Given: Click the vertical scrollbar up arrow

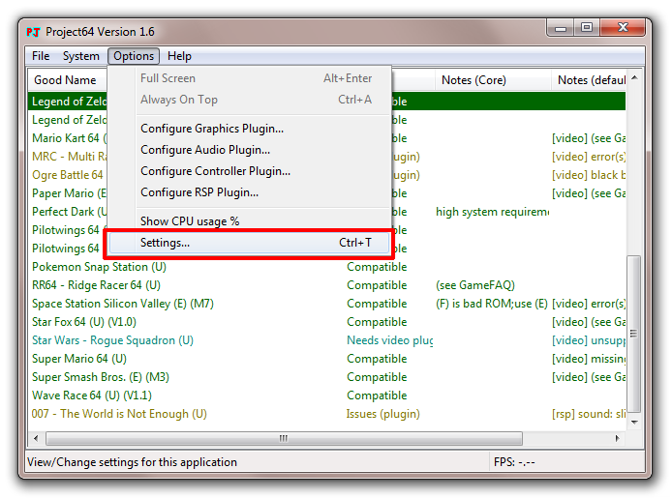Looking at the screenshot, I should [x=634, y=77].
